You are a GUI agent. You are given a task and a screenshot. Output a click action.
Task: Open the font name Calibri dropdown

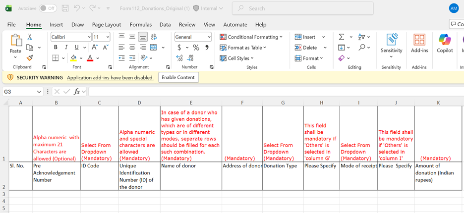point(89,37)
